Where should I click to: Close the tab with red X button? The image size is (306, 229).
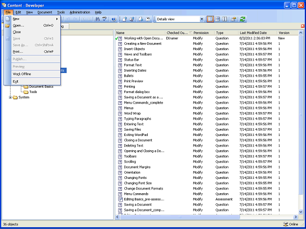point(303,26)
